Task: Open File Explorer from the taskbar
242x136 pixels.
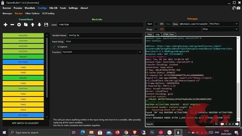Action: pos(91,132)
